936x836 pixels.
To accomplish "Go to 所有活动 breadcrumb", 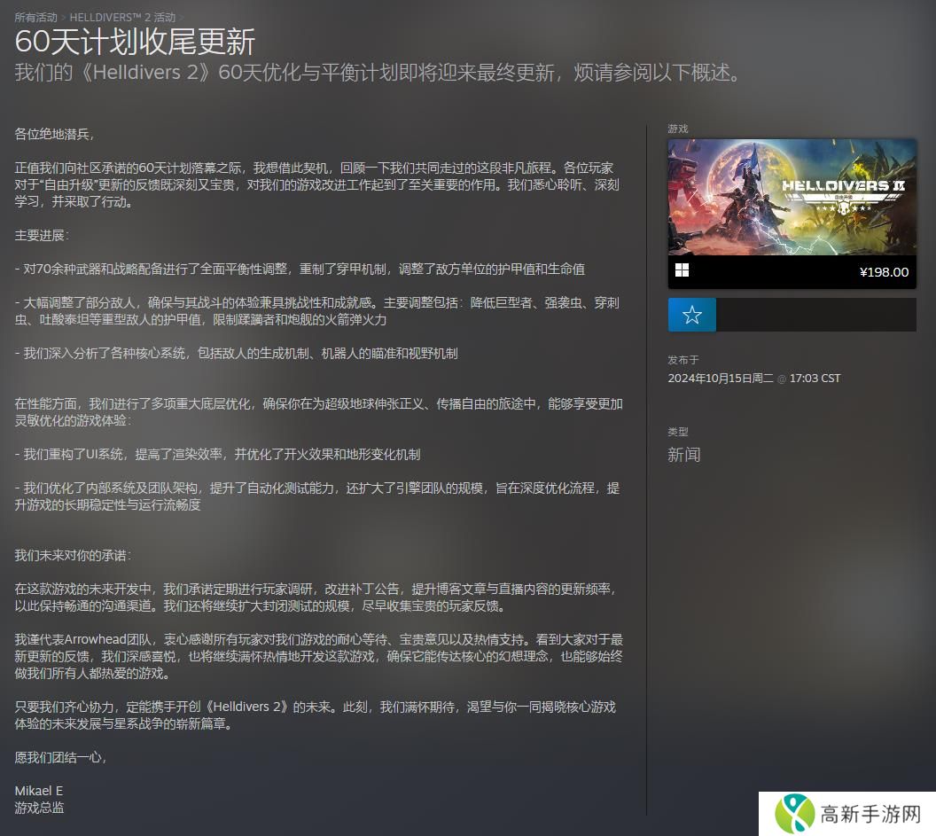I will (x=35, y=17).
